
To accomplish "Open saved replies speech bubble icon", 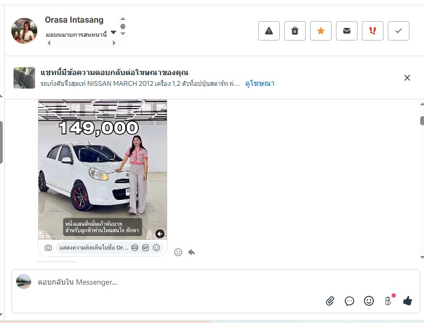I will (349, 301).
